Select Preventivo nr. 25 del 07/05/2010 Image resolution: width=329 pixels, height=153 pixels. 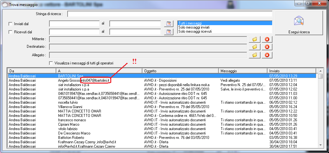coord(162,89)
